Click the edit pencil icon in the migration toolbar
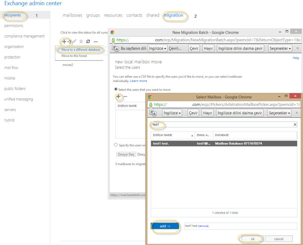The width and height of the screenshot is (303, 245). click(x=74, y=41)
